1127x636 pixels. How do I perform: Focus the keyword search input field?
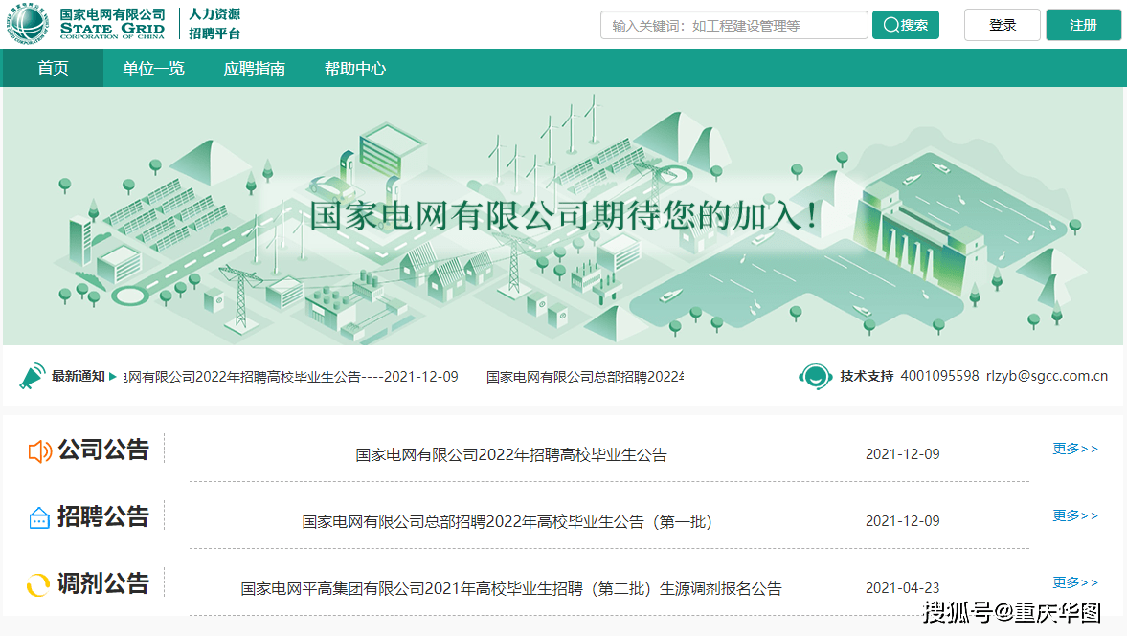pyautogui.click(x=733, y=25)
